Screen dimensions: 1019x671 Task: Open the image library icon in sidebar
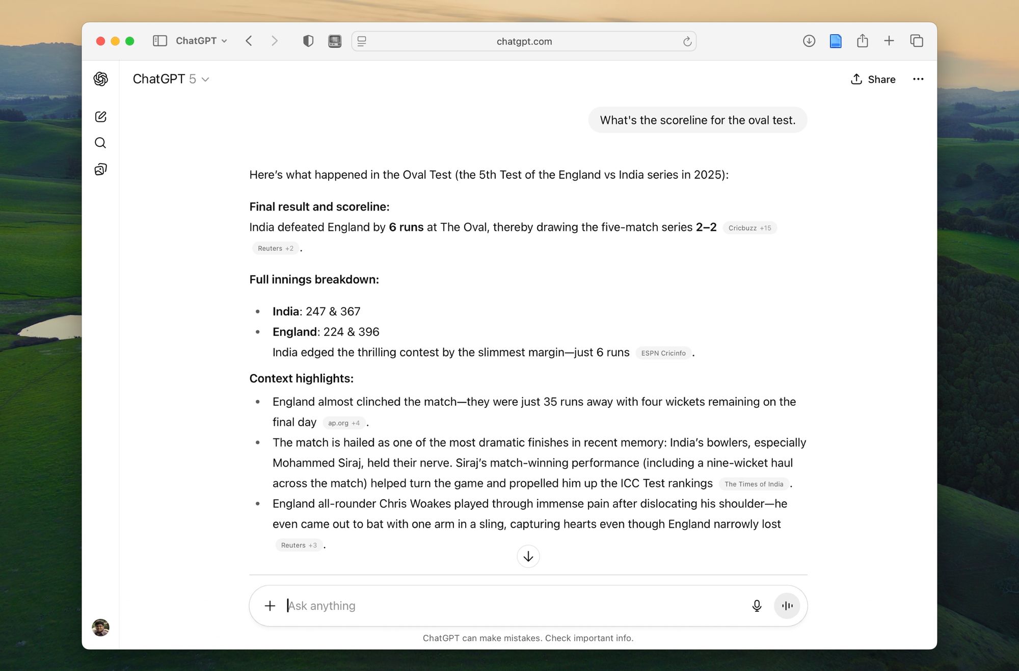[x=100, y=169]
